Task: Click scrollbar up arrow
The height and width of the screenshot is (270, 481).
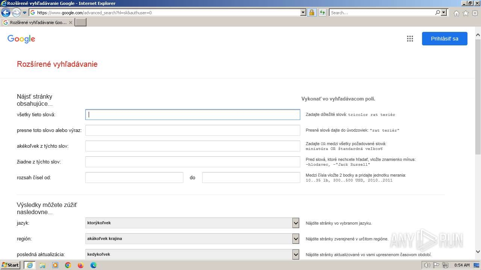Action: pos(478,36)
